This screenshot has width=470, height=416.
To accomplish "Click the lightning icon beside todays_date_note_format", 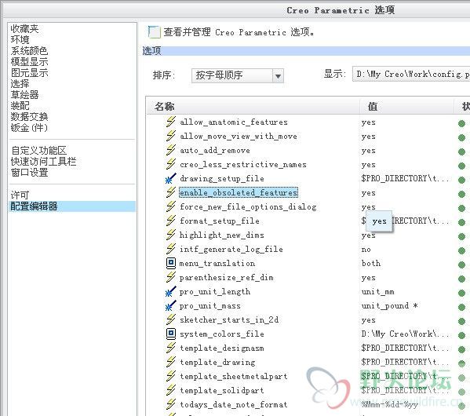I will [171, 404].
